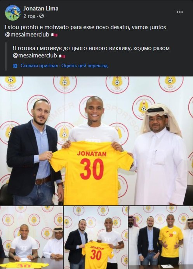Click 'Оцініть цей переклад' link

(x=85, y=66)
